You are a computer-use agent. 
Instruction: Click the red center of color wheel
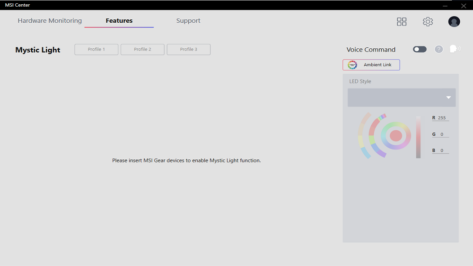[396, 136]
